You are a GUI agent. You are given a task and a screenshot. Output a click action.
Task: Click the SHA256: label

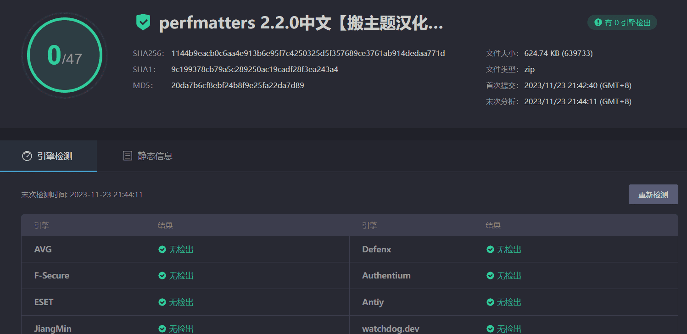[x=148, y=53]
